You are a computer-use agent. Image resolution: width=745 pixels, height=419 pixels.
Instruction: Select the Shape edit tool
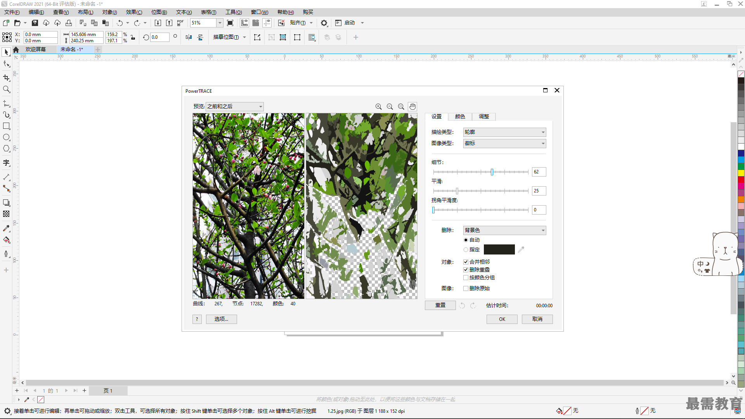(6, 64)
